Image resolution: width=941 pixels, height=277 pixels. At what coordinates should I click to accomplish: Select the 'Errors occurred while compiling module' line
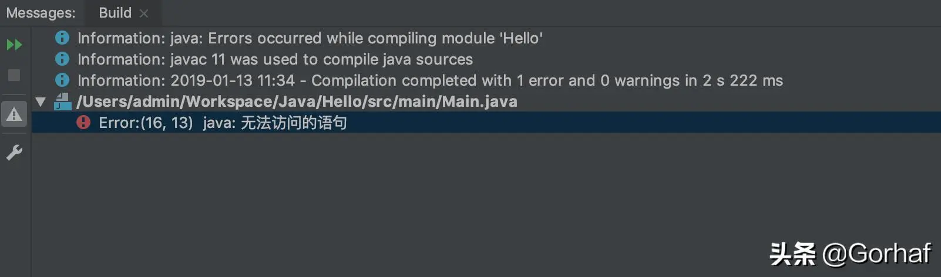(x=310, y=38)
